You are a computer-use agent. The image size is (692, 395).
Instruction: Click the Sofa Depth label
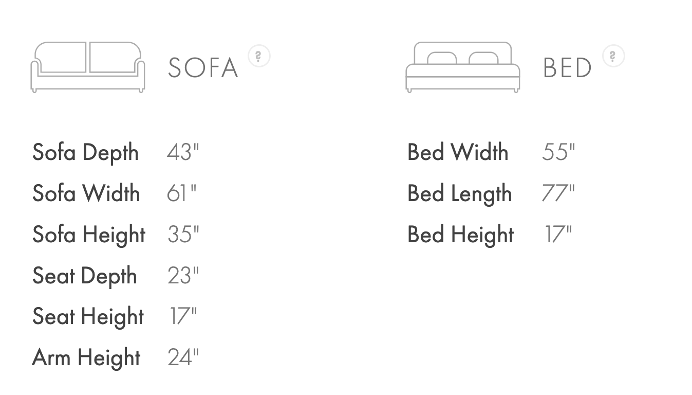pos(85,153)
